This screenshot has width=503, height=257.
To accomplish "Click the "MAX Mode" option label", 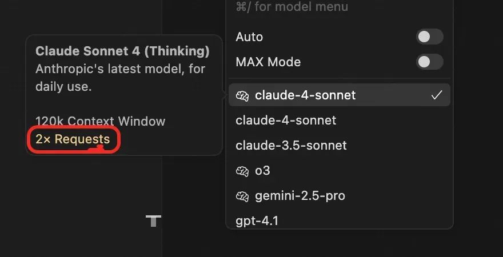I will click(268, 62).
